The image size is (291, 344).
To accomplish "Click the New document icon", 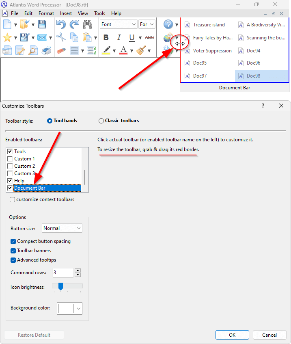I will [x=7, y=24].
